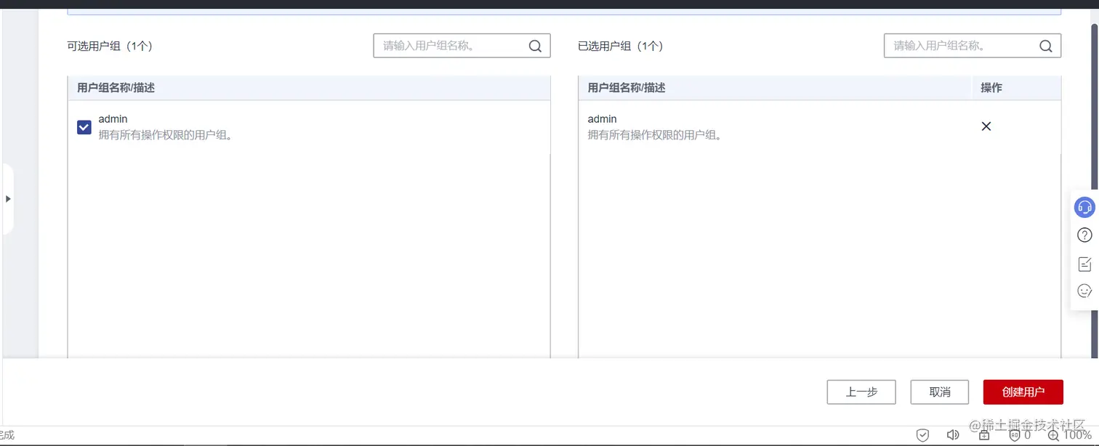Click the red 创建用户 button

(x=1023, y=392)
